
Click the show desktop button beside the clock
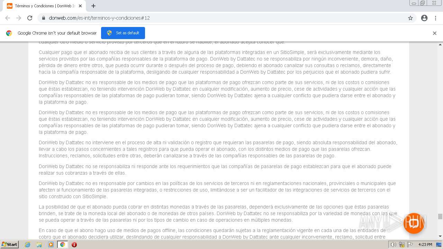[x=439, y=245]
